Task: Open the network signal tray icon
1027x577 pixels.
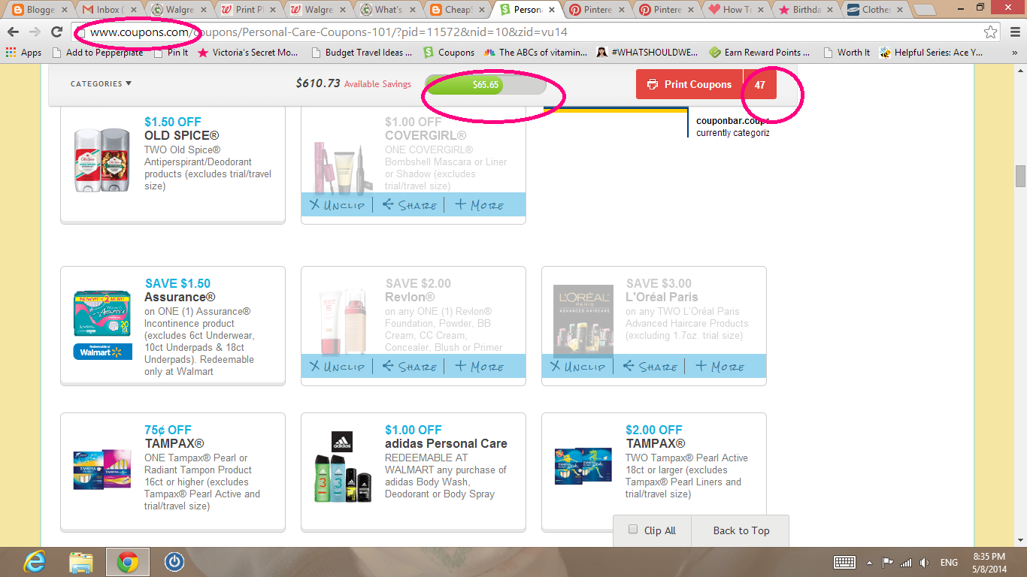Action: click(906, 562)
